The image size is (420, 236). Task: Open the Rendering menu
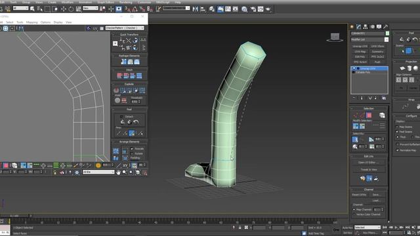click(125, 2)
